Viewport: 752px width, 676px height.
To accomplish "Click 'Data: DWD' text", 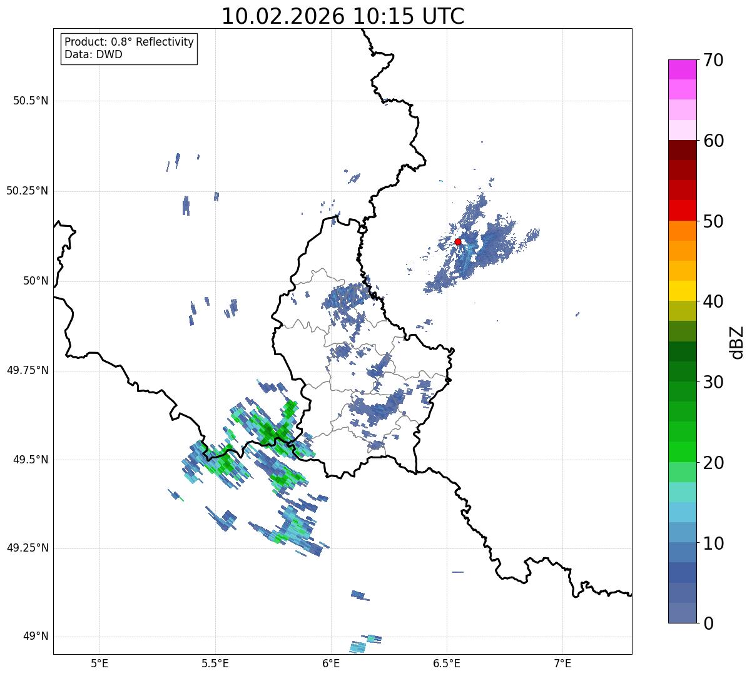I will 93,54.
